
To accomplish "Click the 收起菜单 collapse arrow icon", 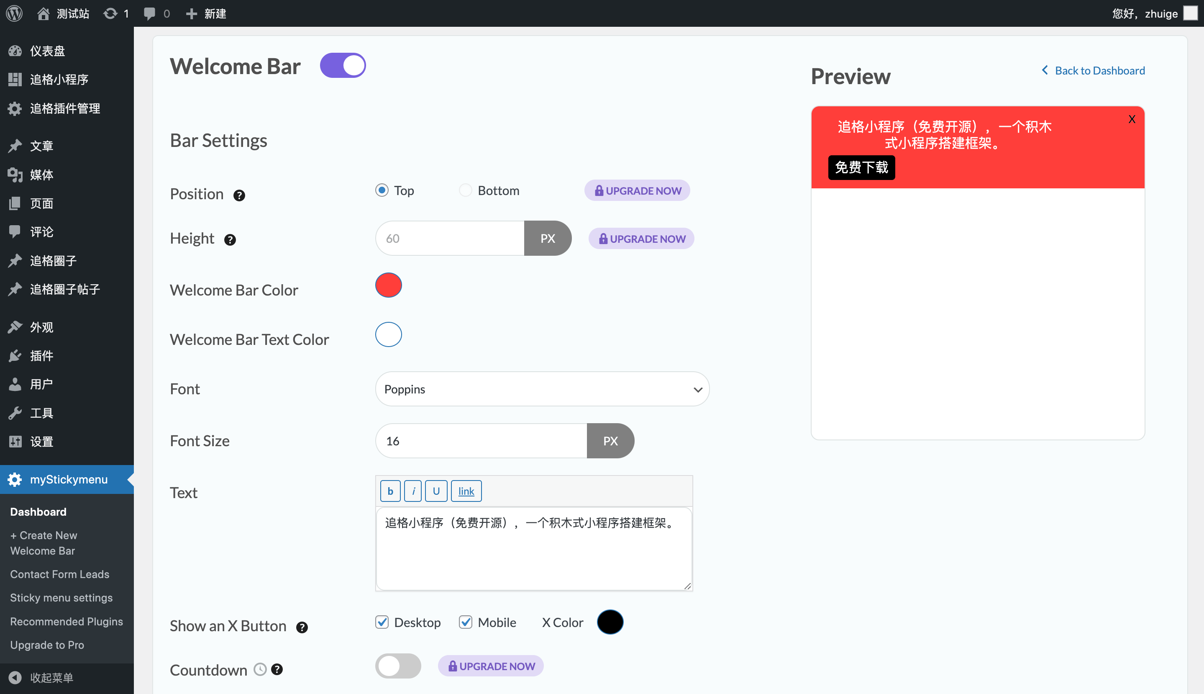I will click(x=15, y=678).
